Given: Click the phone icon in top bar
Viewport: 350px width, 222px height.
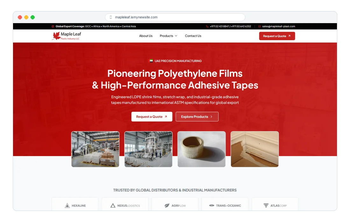Looking at the screenshot, I should [x=207, y=26].
